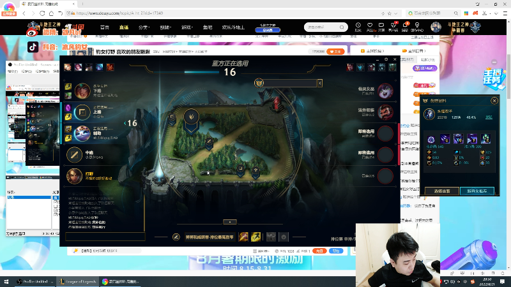Viewport: 511px width, 287px height.
Task: Select first blue-side banned champion icon
Action: (68, 68)
